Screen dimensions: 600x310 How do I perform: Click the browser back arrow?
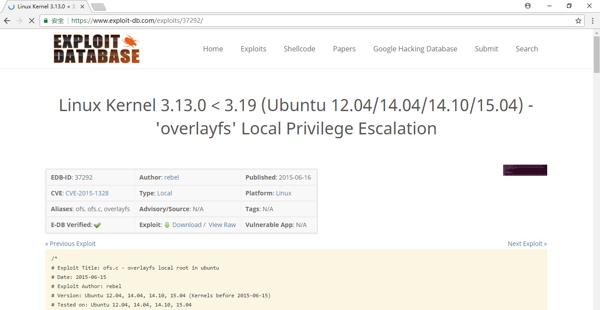click(x=7, y=21)
